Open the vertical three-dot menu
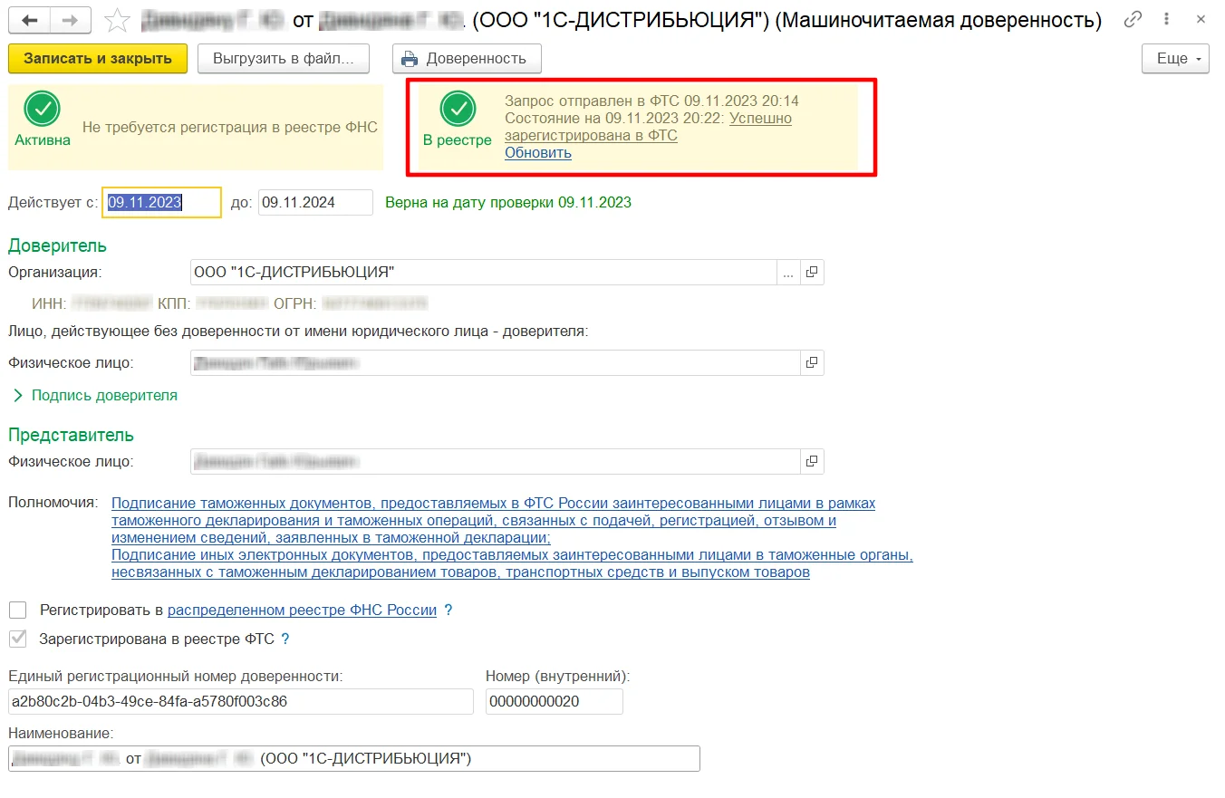The height and width of the screenshot is (798, 1225). tap(1168, 20)
